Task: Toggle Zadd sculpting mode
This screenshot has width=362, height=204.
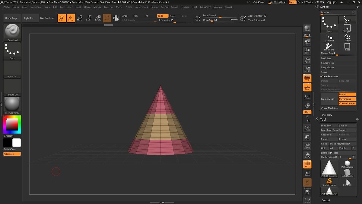Action: coord(163,16)
